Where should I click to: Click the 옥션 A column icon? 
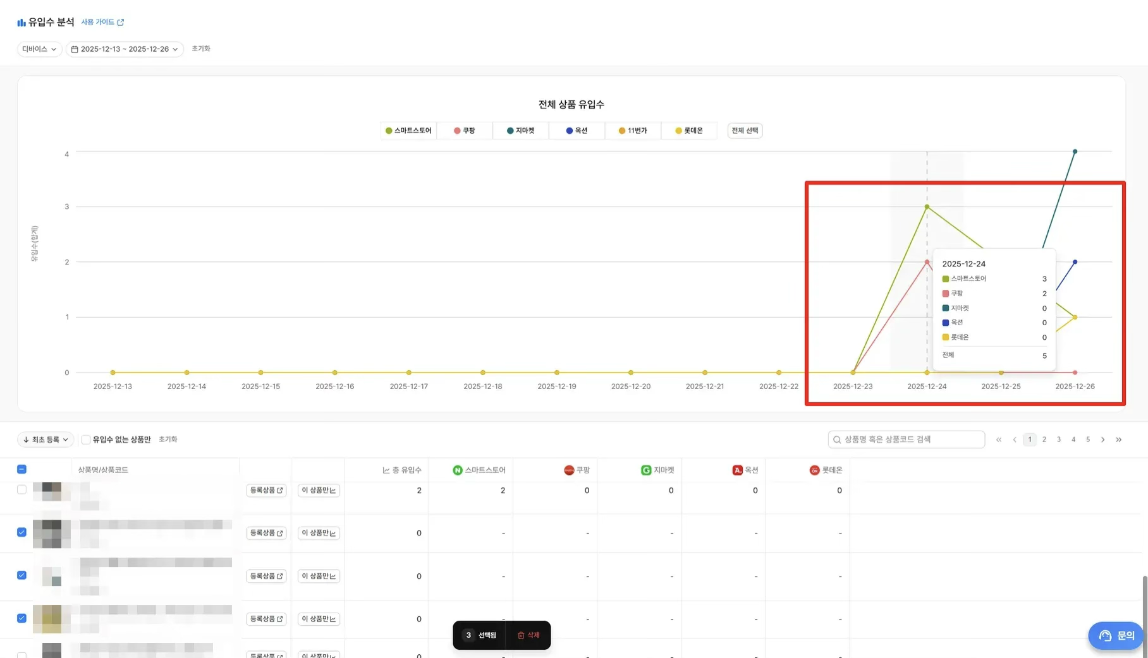point(737,470)
